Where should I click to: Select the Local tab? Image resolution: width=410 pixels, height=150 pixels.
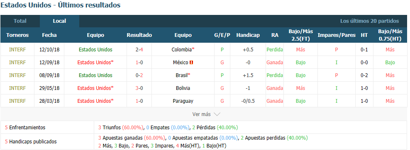coord(60,21)
